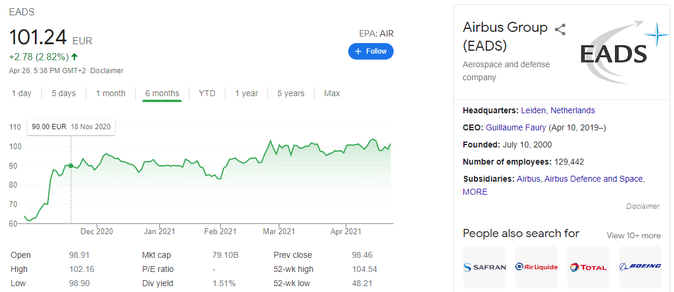Click the Dec 2020 axis label
Image resolution: width=674 pixels, height=292 pixels.
[x=97, y=231]
